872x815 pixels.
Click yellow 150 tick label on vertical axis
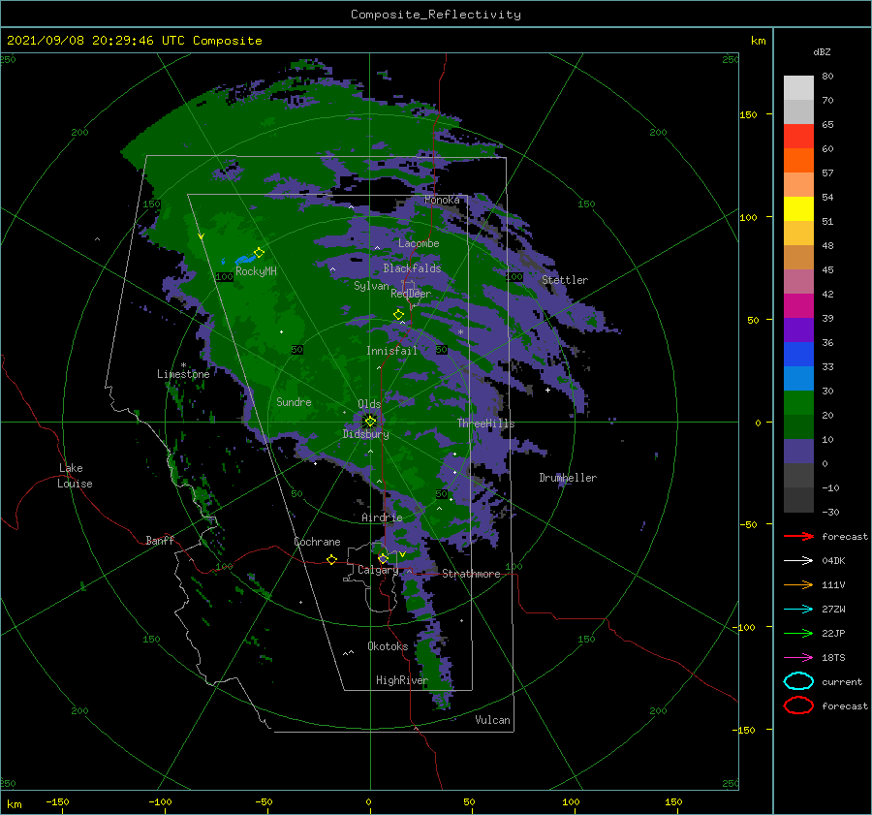748,114
